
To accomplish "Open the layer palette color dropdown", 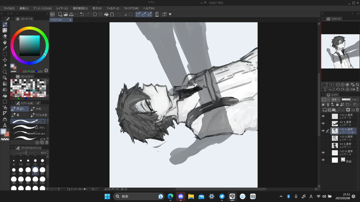I will point(325,99).
